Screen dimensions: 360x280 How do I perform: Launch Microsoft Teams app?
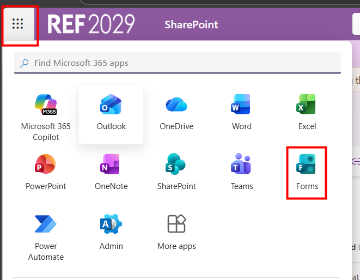pyautogui.click(x=241, y=172)
